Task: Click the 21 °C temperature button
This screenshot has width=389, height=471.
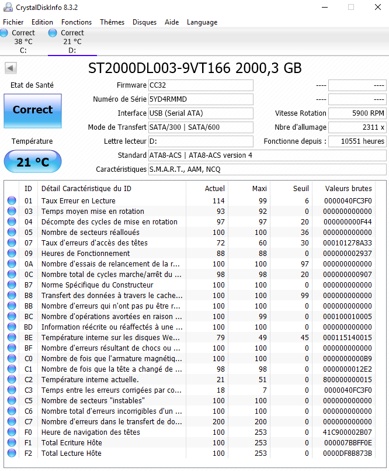Action: (33, 162)
